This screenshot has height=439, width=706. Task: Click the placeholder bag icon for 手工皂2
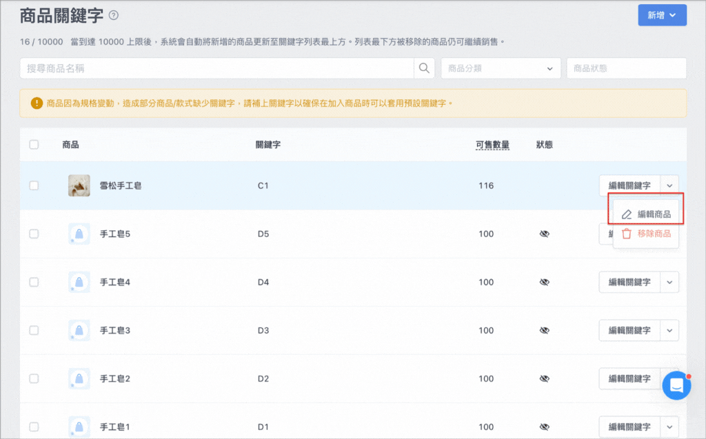(x=79, y=378)
